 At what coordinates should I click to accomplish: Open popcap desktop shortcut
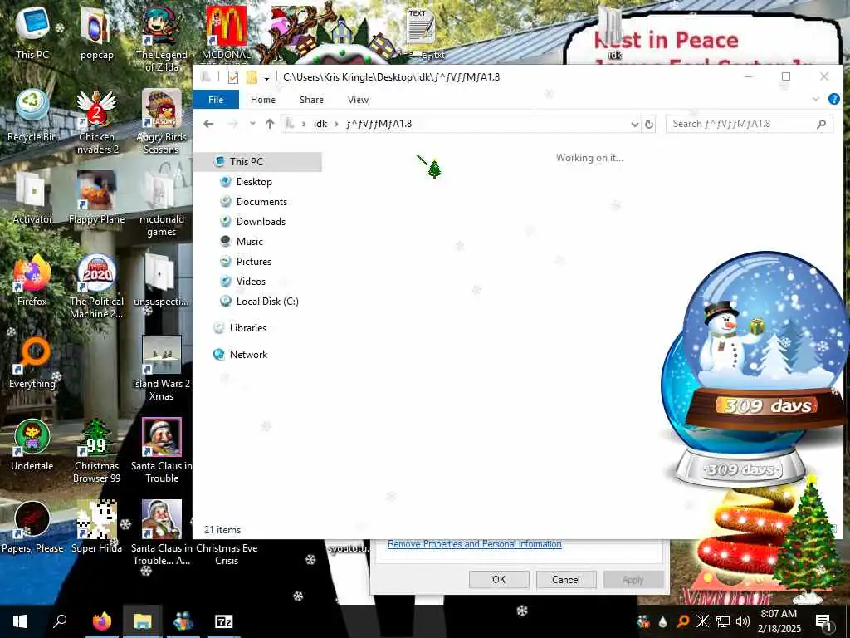96,32
